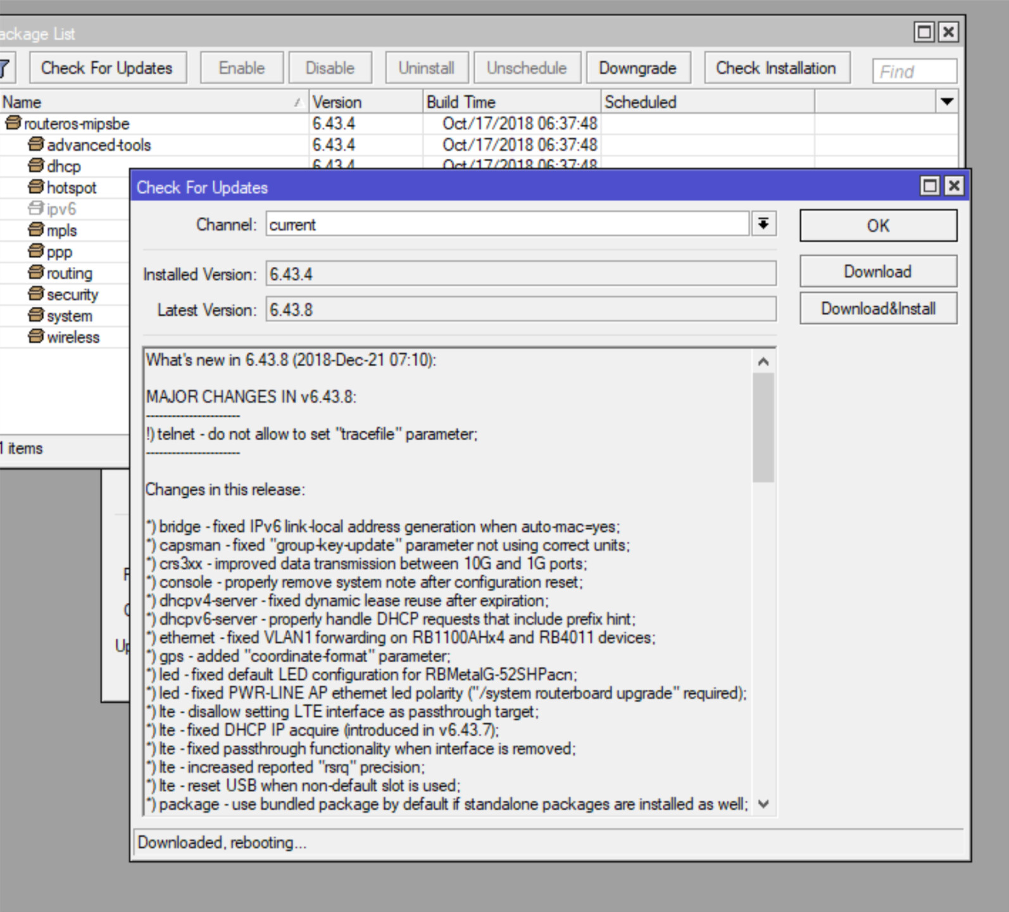Close the Check For Updates dialog
Screen dimensions: 1009x912
[954, 186]
